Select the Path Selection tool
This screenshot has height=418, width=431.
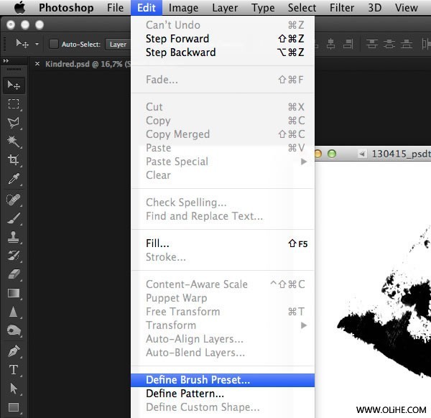14,389
